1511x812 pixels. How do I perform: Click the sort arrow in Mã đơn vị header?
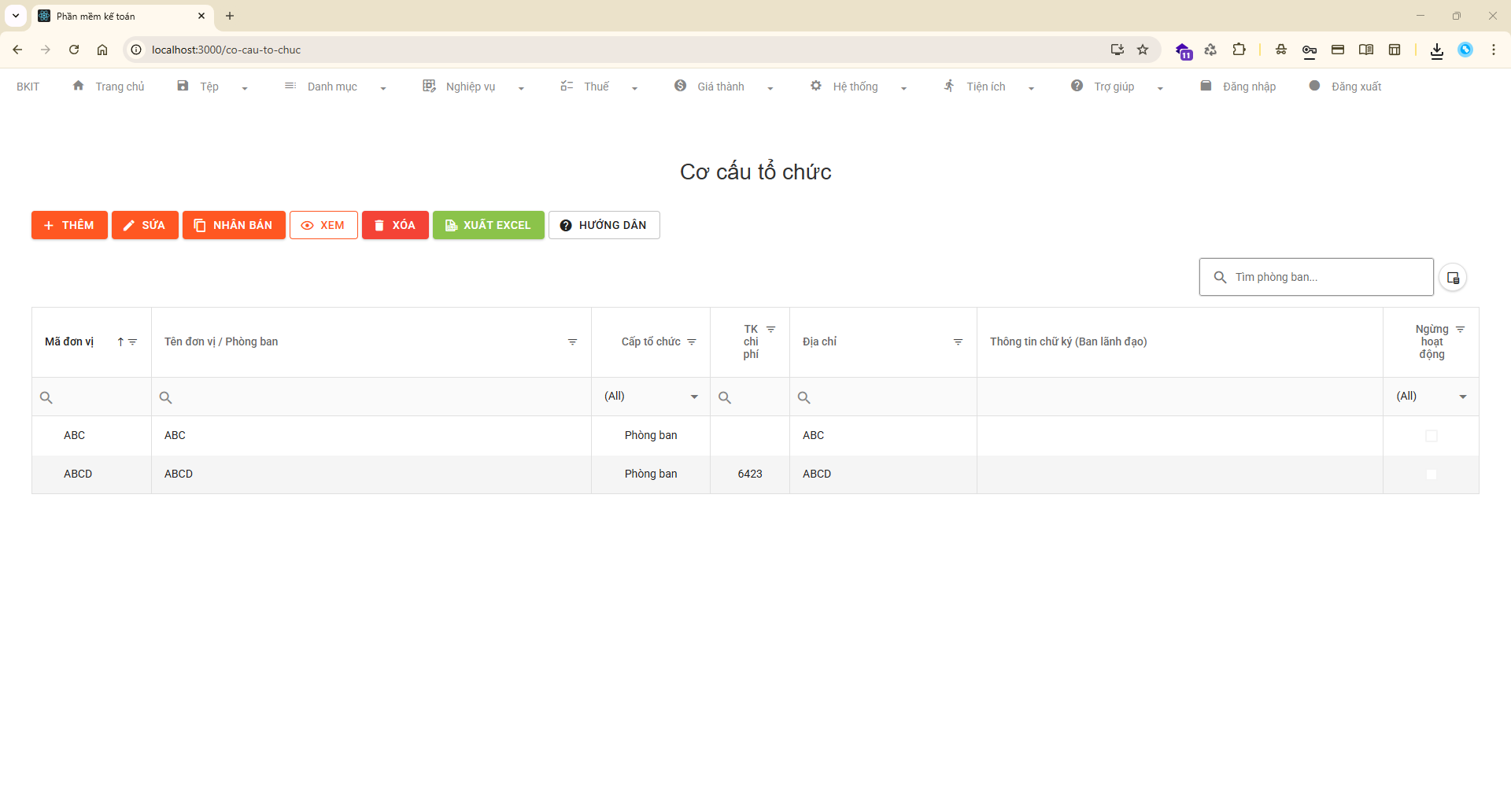(120, 342)
